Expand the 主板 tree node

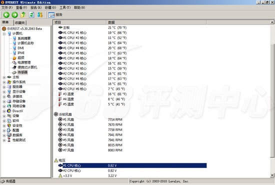pos(4,77)
